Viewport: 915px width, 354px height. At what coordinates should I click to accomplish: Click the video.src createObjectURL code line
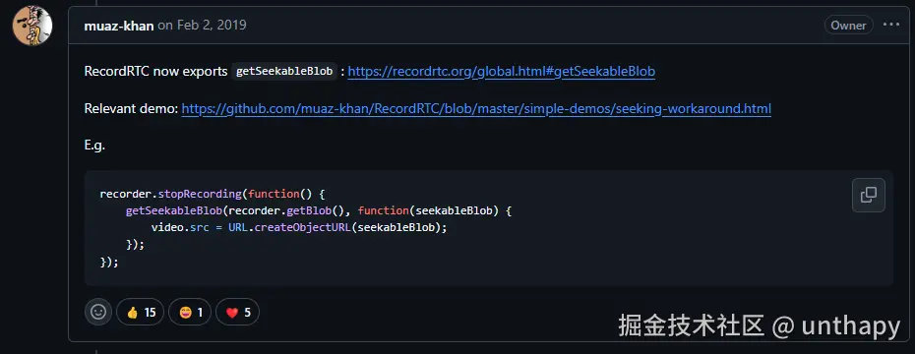pos(299,227)
